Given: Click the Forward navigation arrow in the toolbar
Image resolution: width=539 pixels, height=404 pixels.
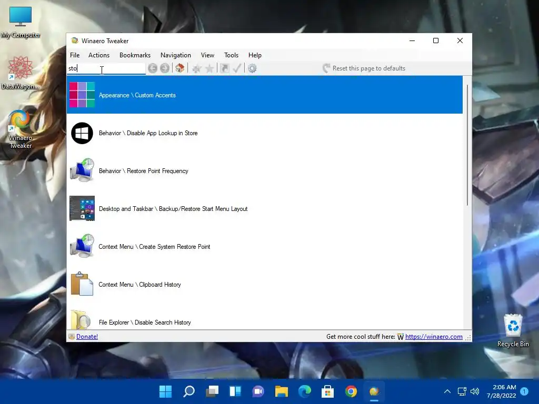Looking at the screenshot, I should tap(165, 68).
